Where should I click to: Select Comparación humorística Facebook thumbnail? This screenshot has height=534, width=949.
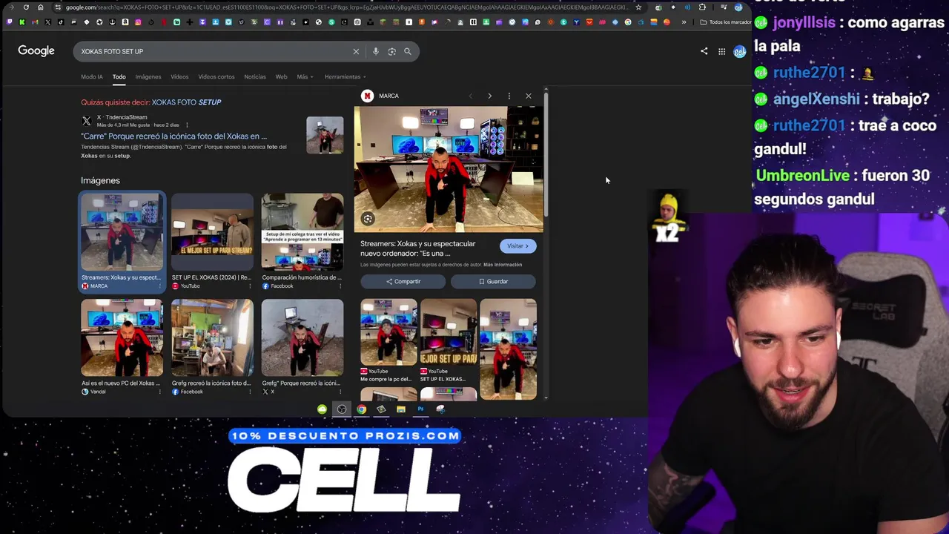click(x=302, y=232)
